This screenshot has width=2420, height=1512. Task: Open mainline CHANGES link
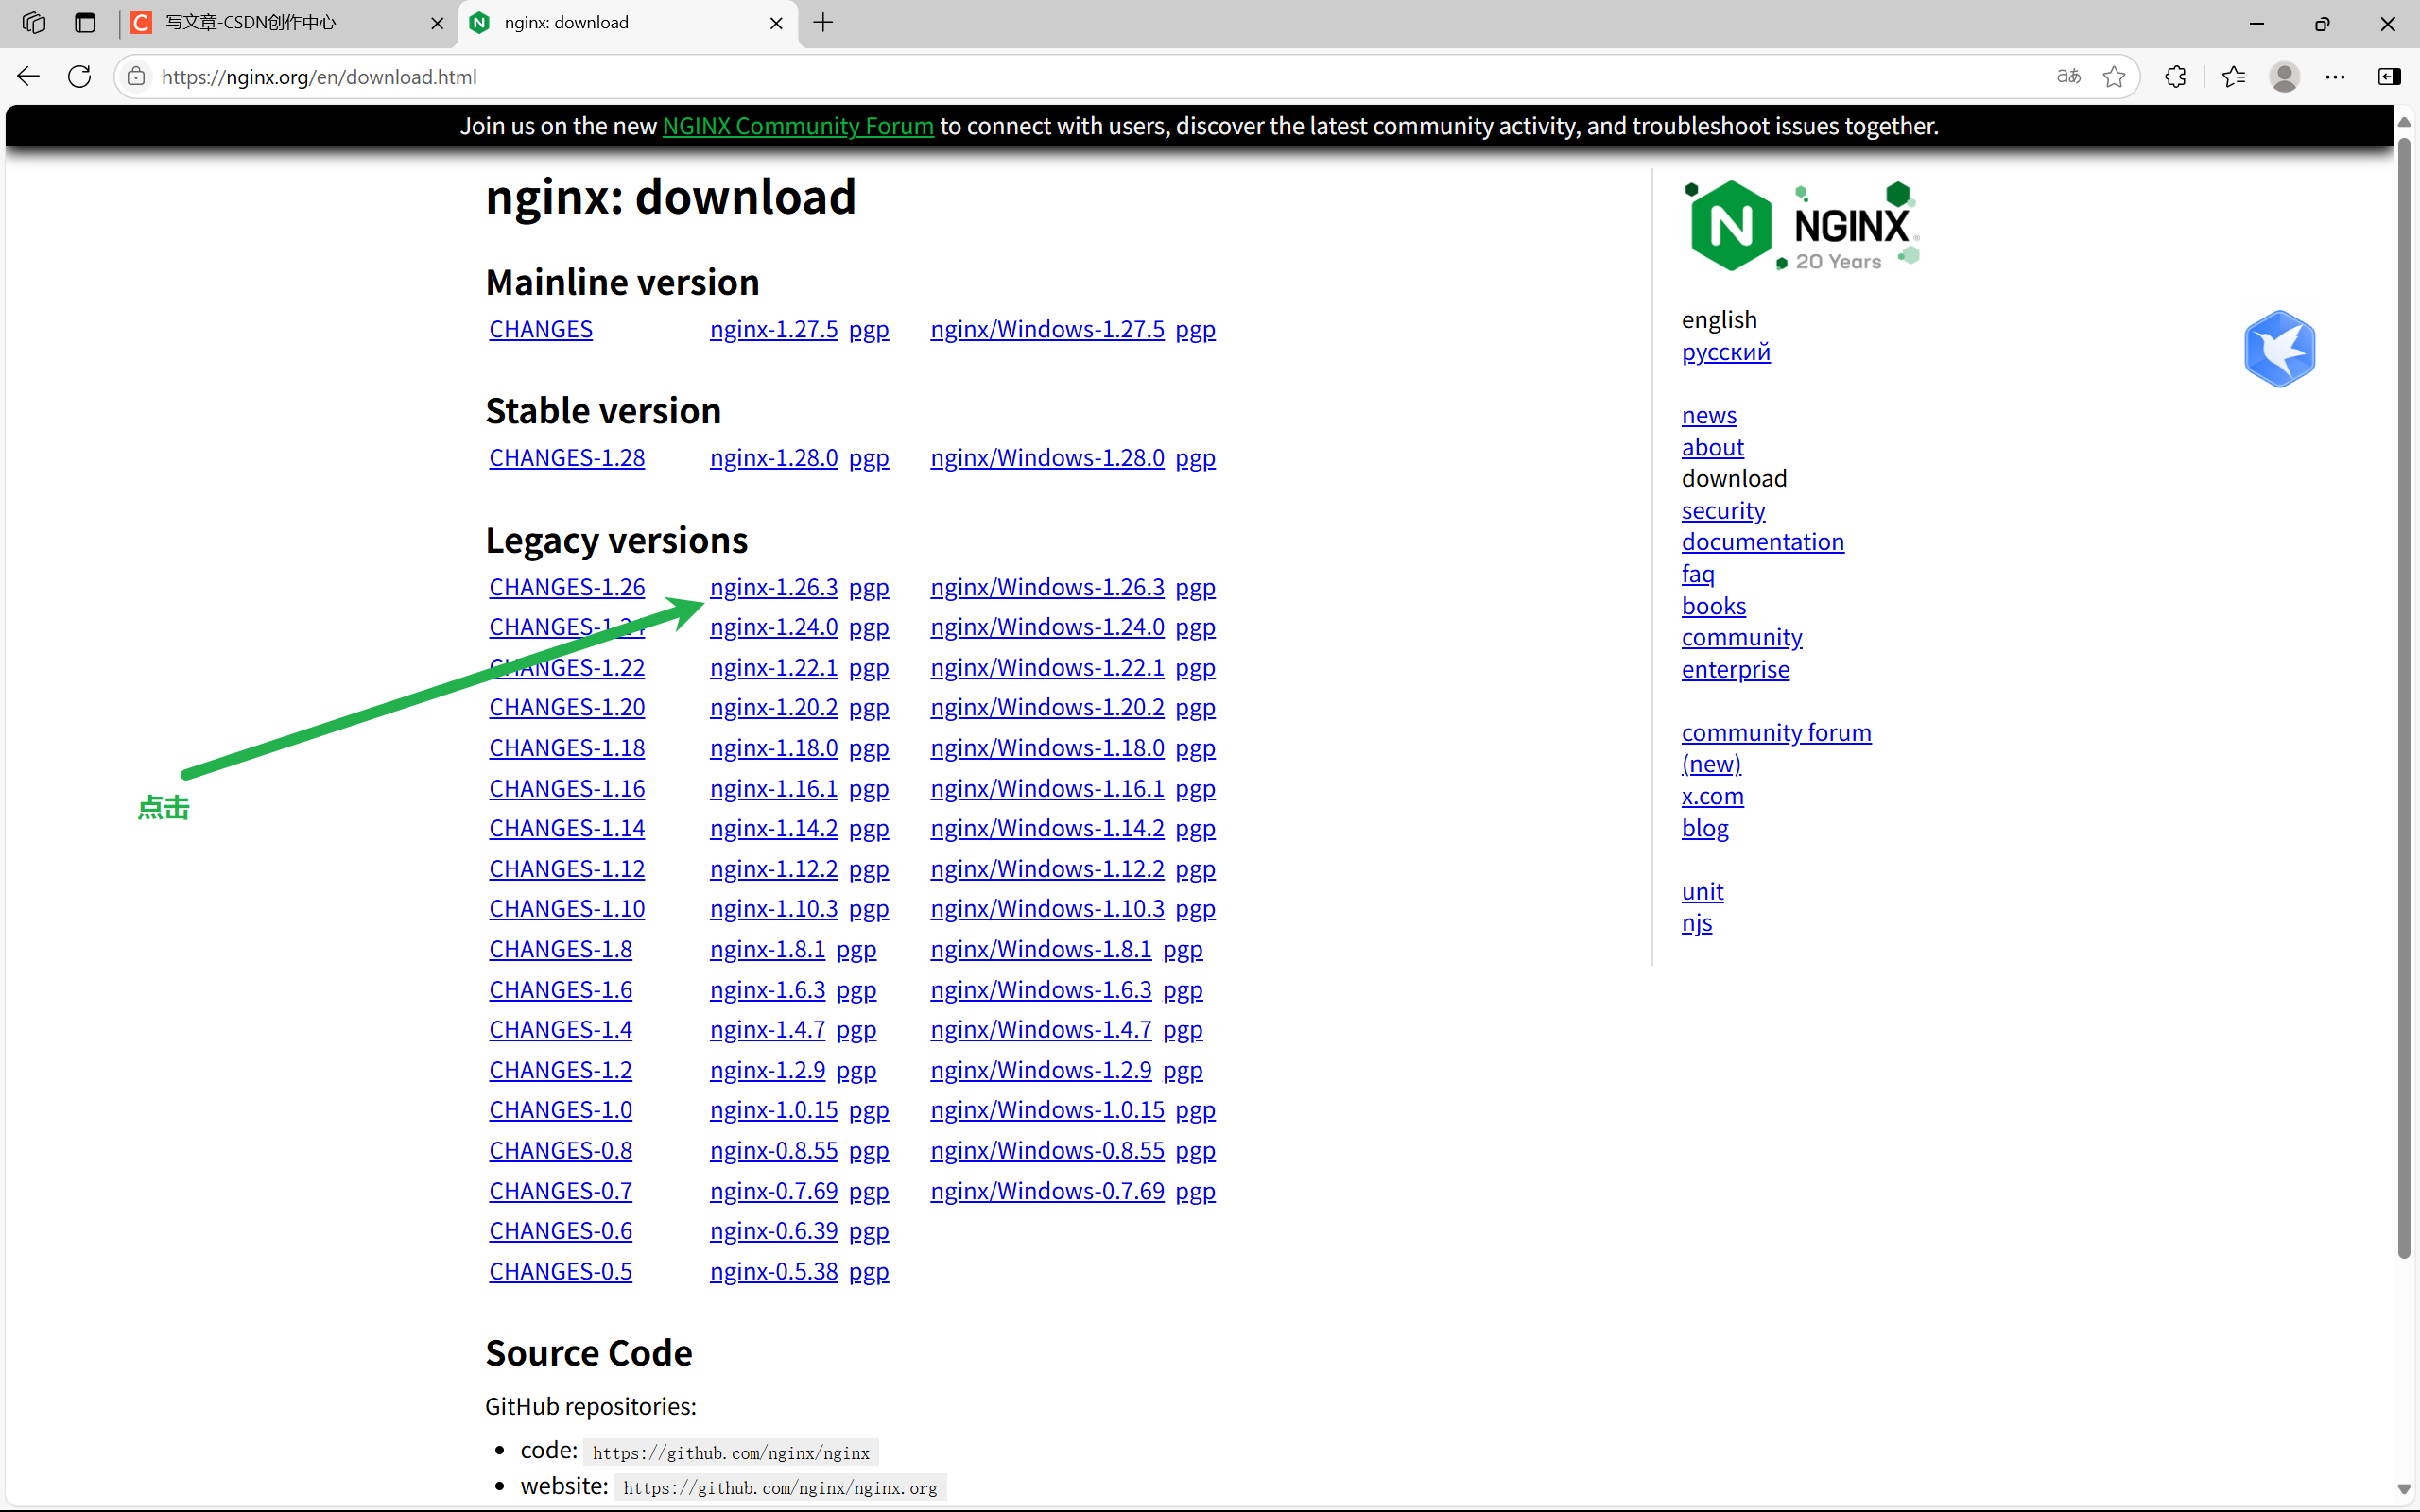541,329
